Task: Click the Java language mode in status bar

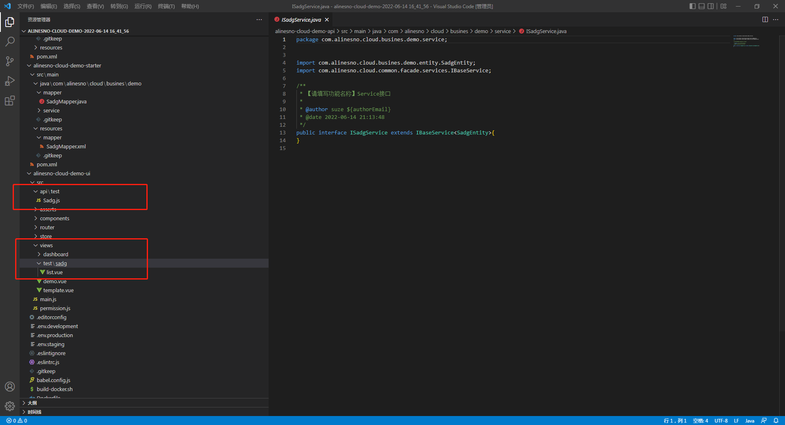Action: pos(749,421)
